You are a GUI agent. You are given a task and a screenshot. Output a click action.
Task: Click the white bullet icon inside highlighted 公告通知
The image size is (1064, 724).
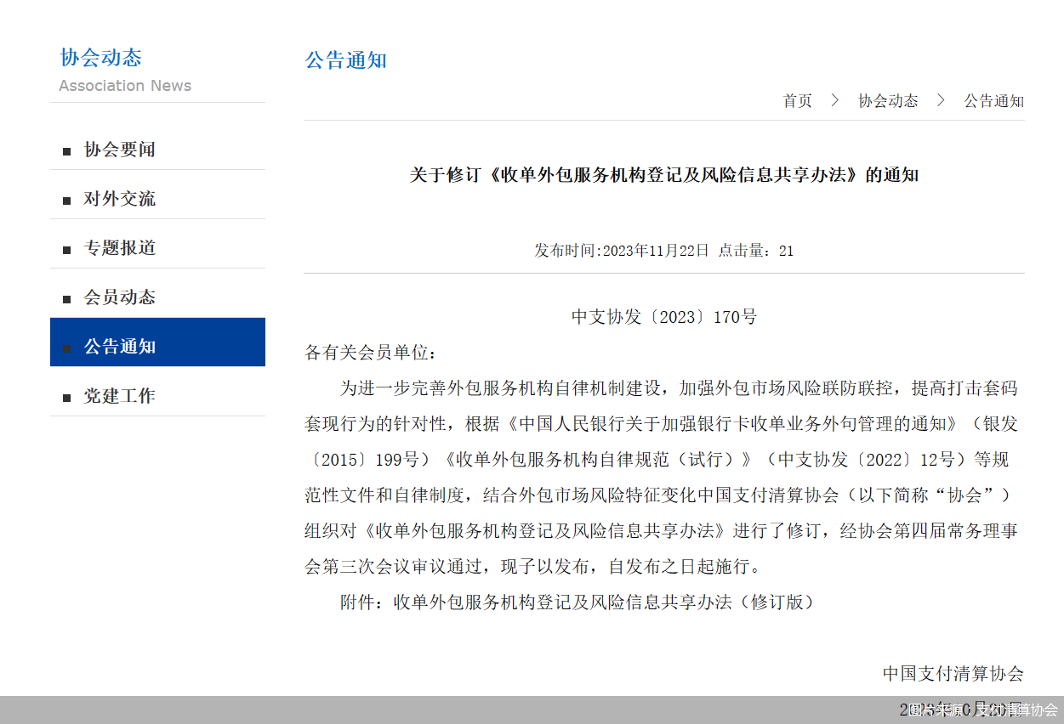click(66, 348)
